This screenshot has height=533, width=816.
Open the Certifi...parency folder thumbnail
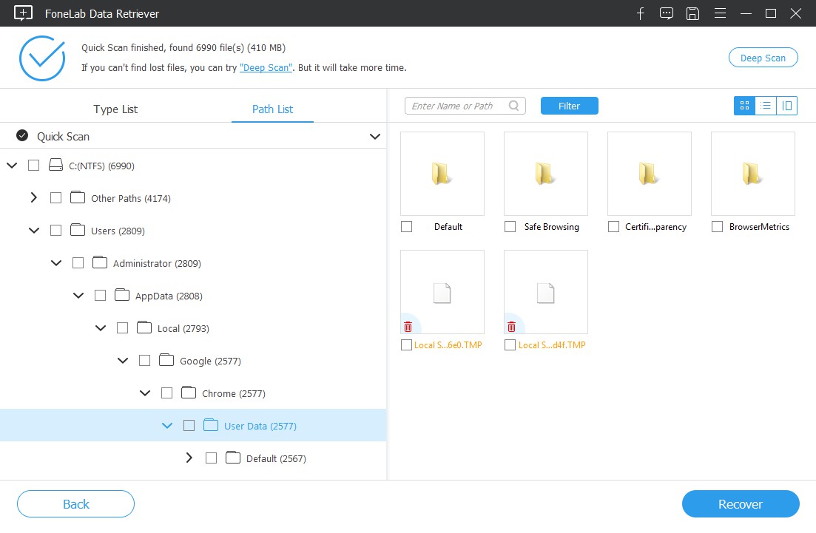(650, 174)
